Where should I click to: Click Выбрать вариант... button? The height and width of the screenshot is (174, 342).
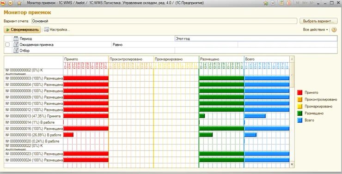(x=318, y=21)
